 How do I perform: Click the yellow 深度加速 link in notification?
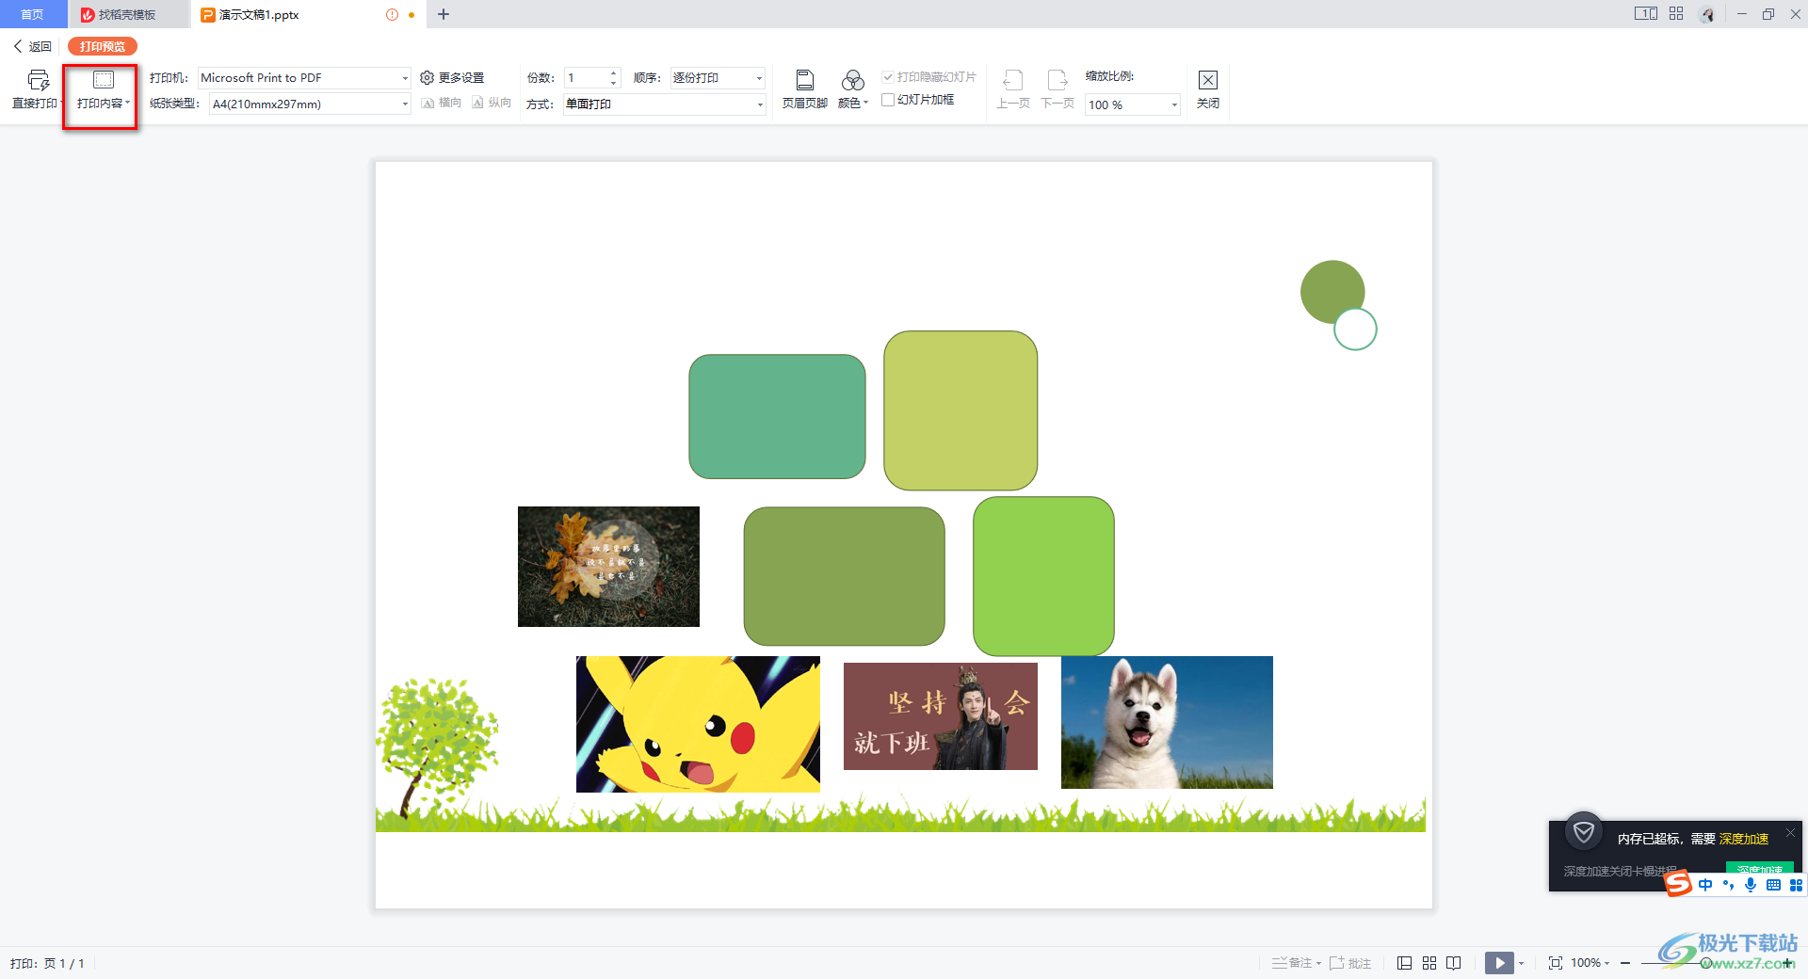click(1744, 839)
